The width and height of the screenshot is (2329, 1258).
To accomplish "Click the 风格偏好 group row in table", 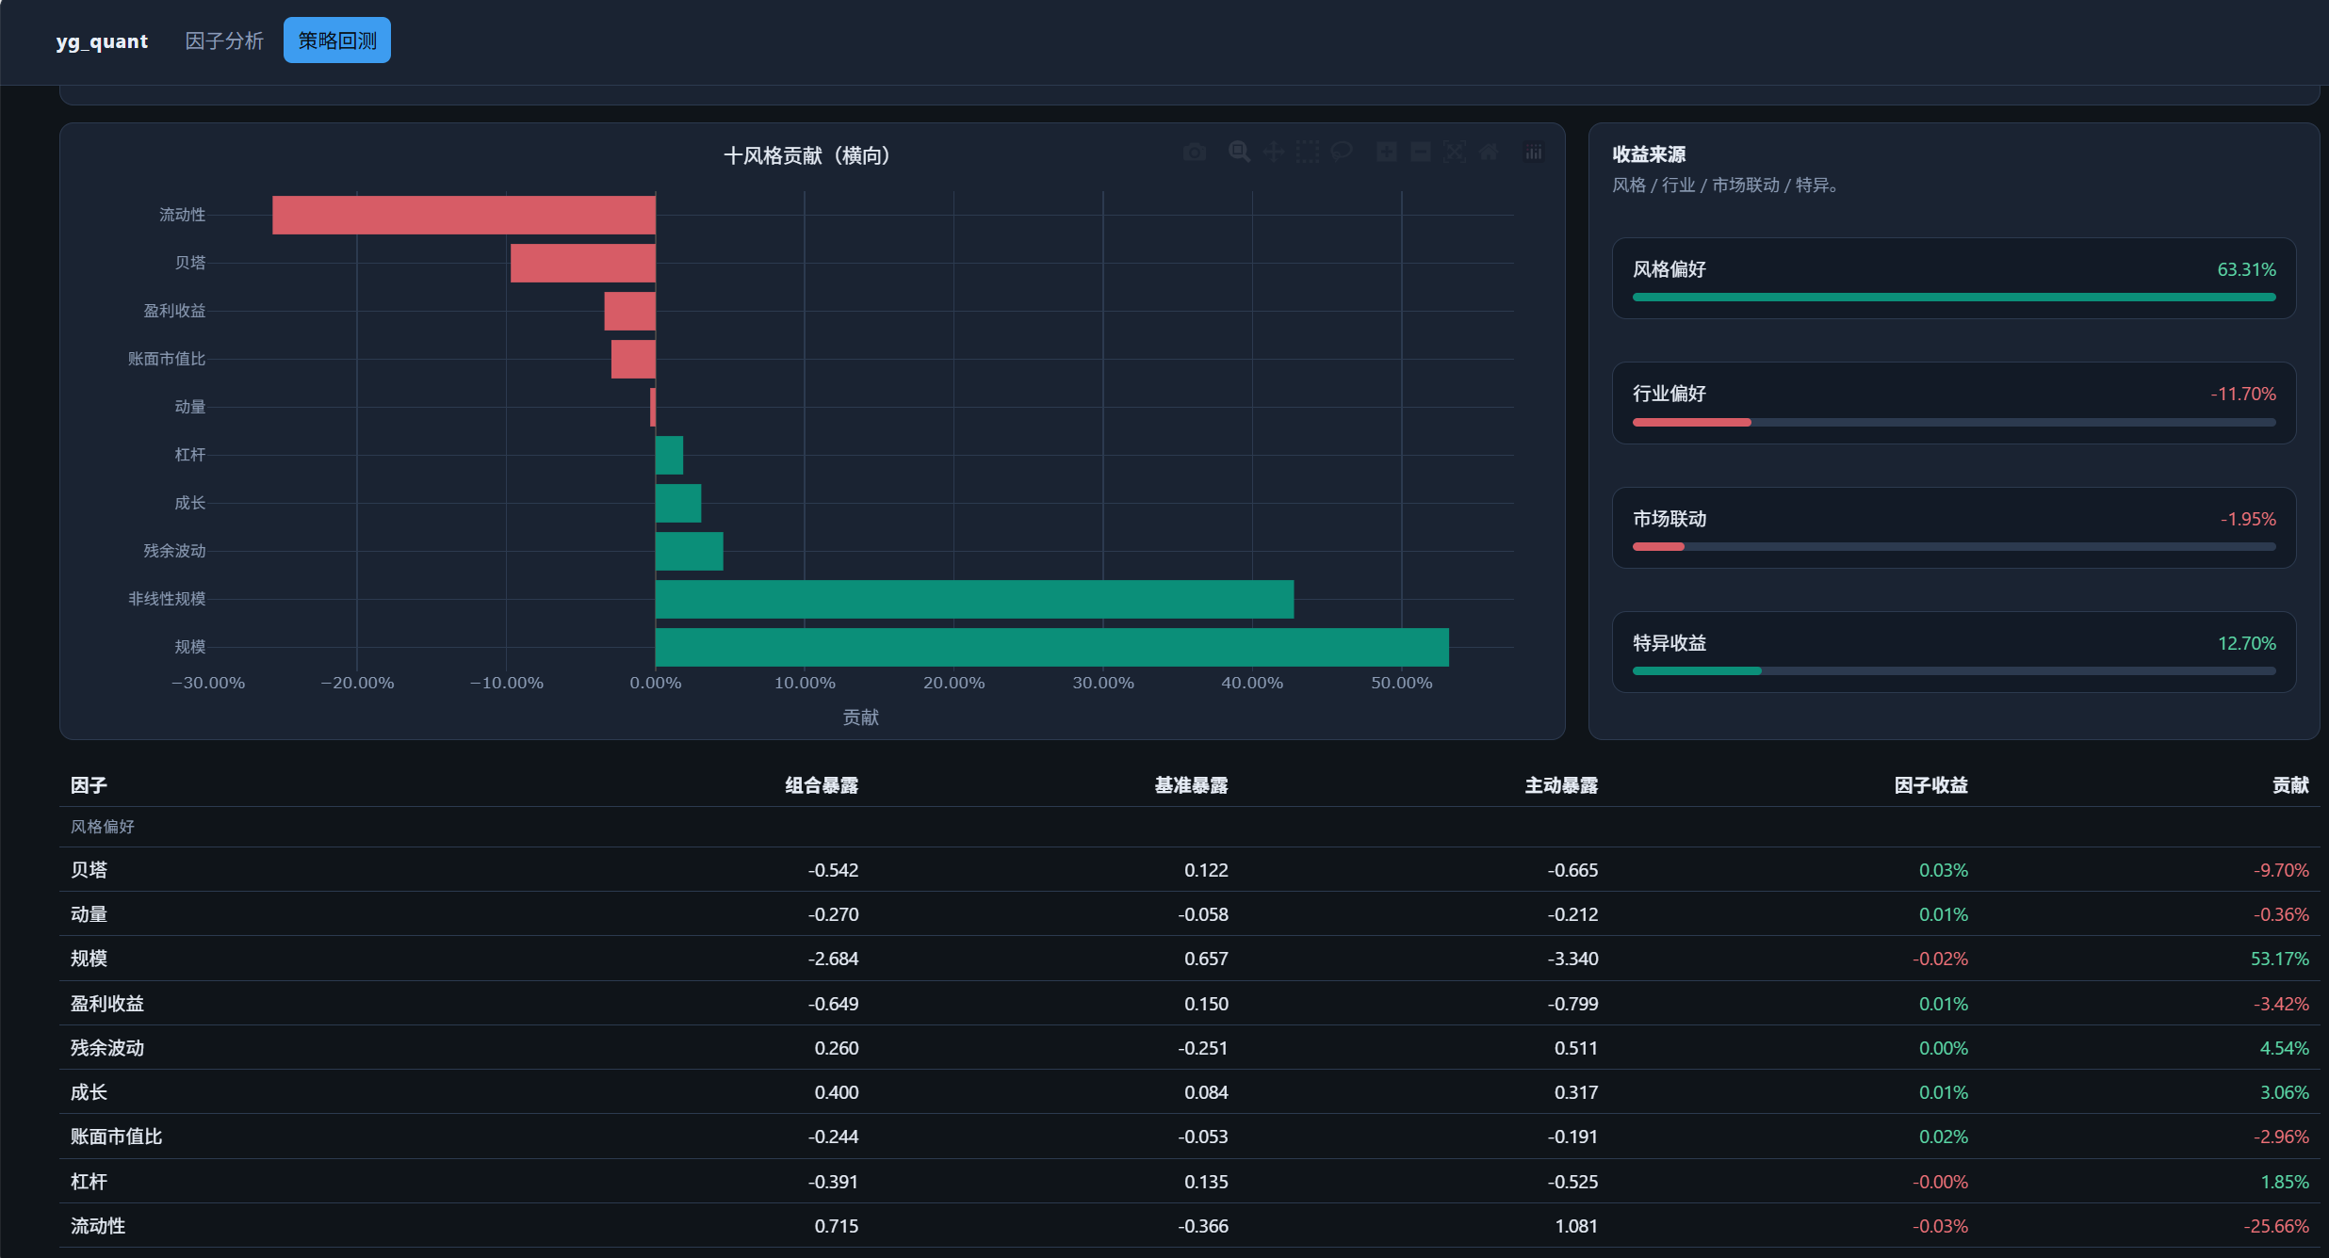I will pyautogui.click(x=1189, y=827).
